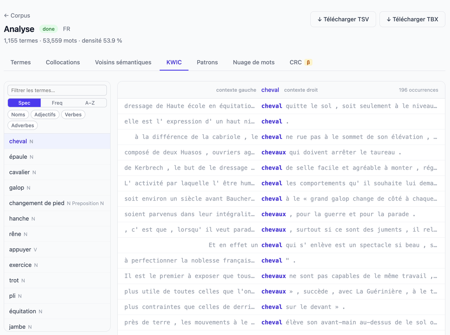Select the verb appuyer

[57, 250]
